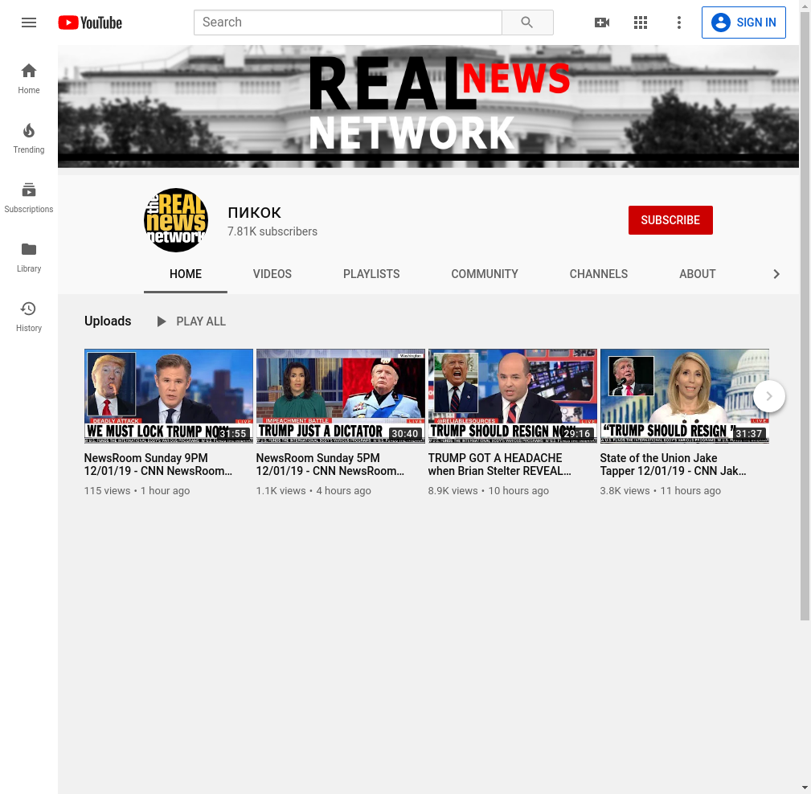
Task: Open the three-dot settings menu
Action: pyautogui.click(x=678, y=23)
